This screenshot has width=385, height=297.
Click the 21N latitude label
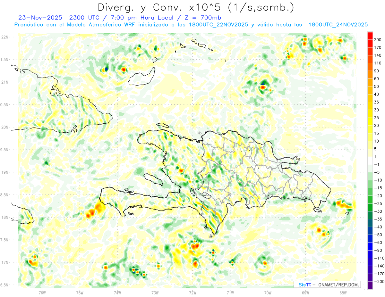[5, 82]
